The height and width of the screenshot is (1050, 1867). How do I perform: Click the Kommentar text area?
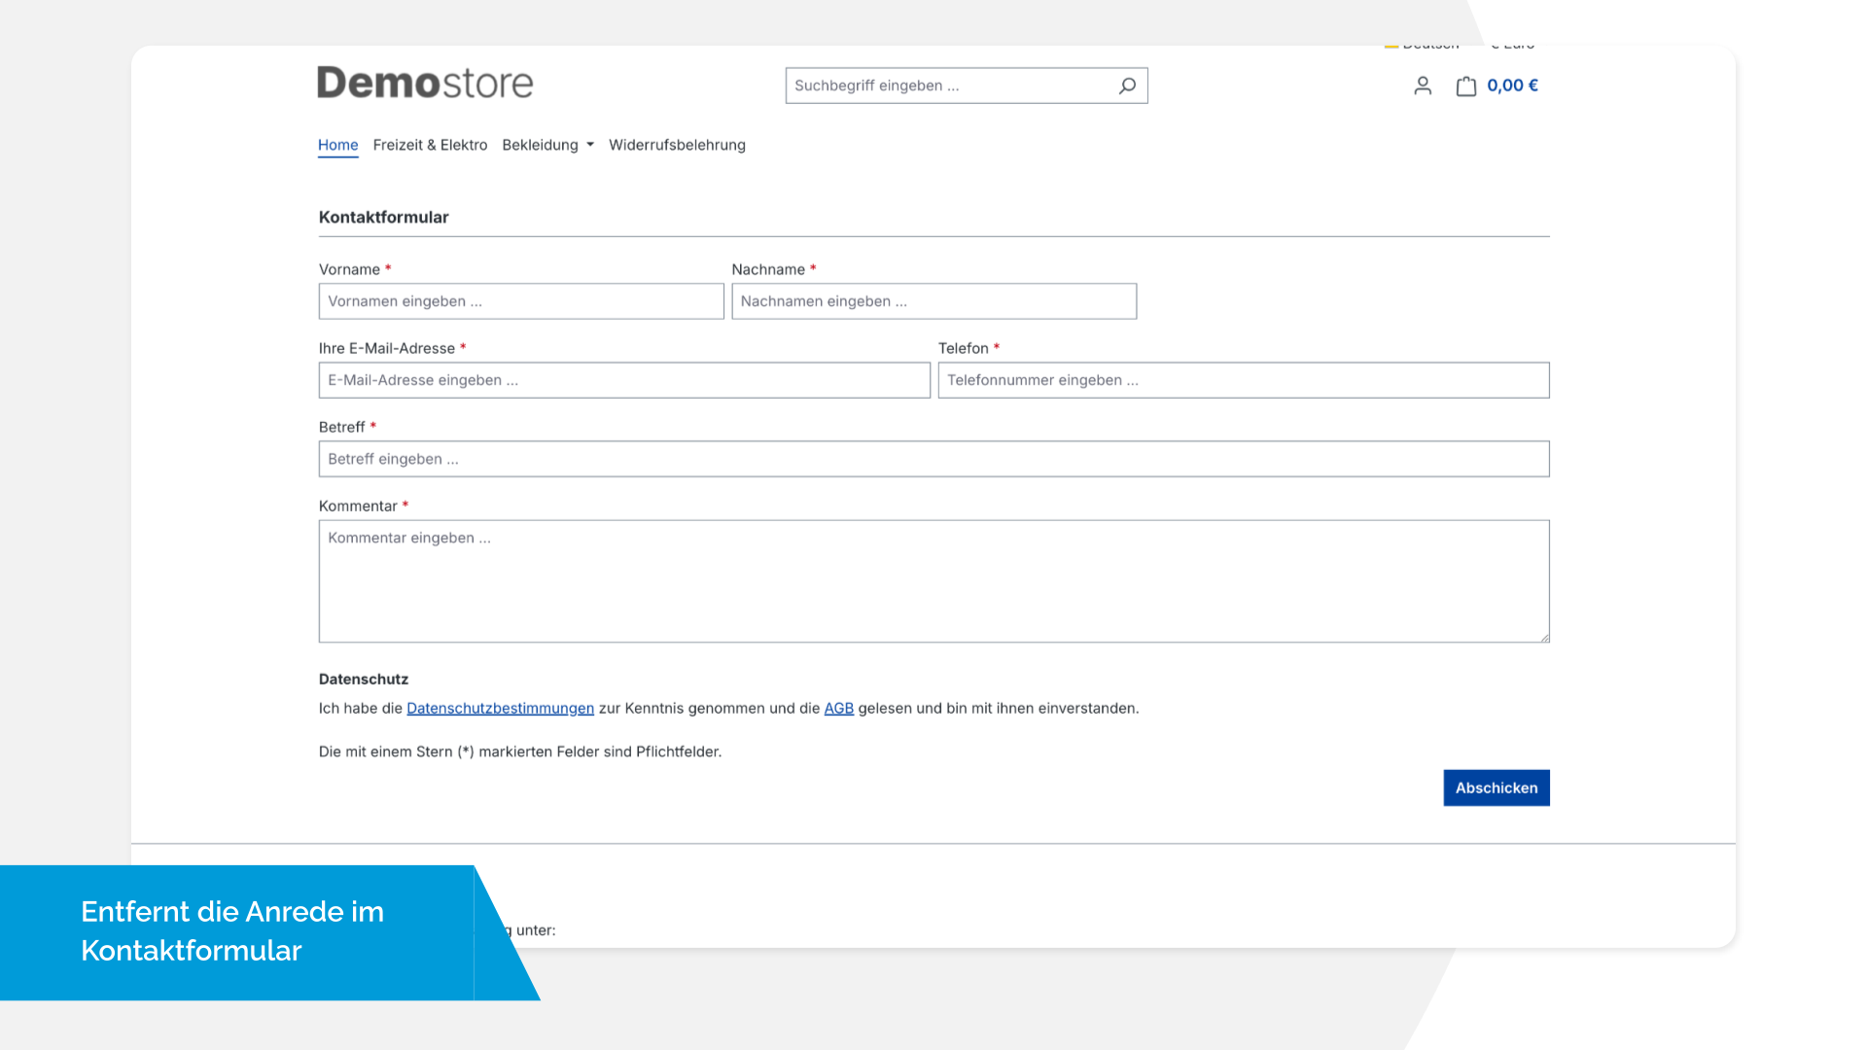pos(933,581)
